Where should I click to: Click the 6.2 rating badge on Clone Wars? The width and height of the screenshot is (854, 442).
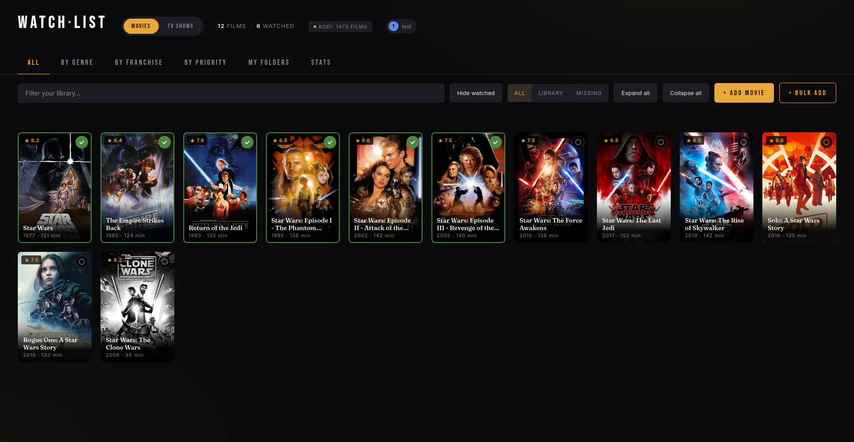(x=115, y=260)
